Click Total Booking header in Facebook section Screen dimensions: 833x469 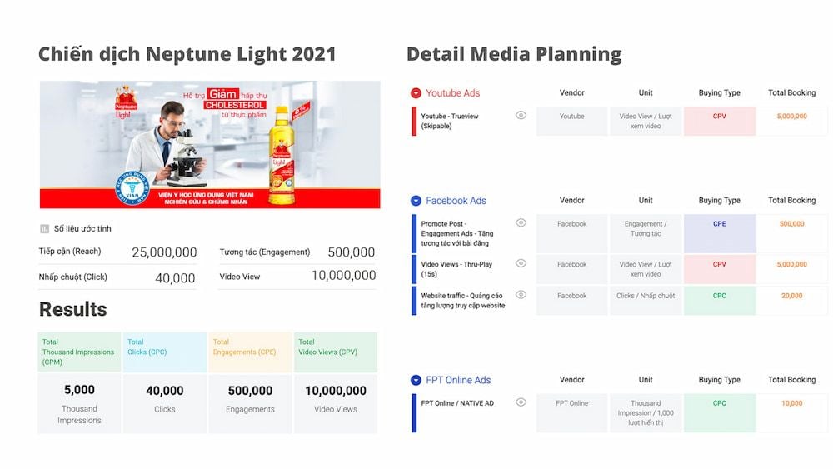[x=791, y=200]
